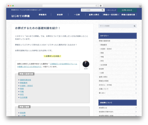The width and height of the screenshot is (148, 125).
Task: Open the 葬儀の一括見積り navigation menu item
Action: coord(111,15)
